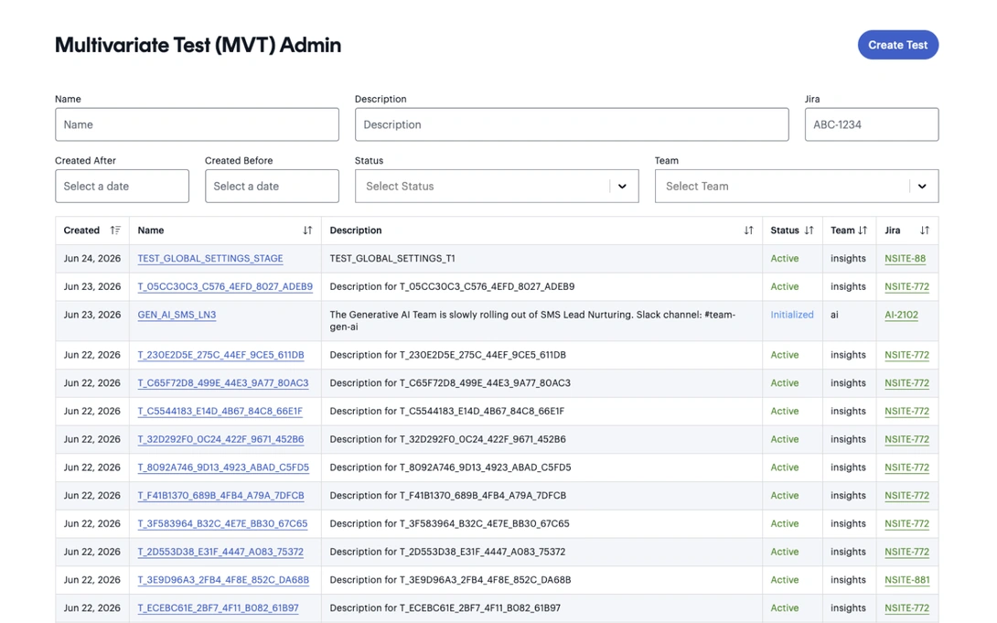Focus the Jira filter field

tap(871, 124)
